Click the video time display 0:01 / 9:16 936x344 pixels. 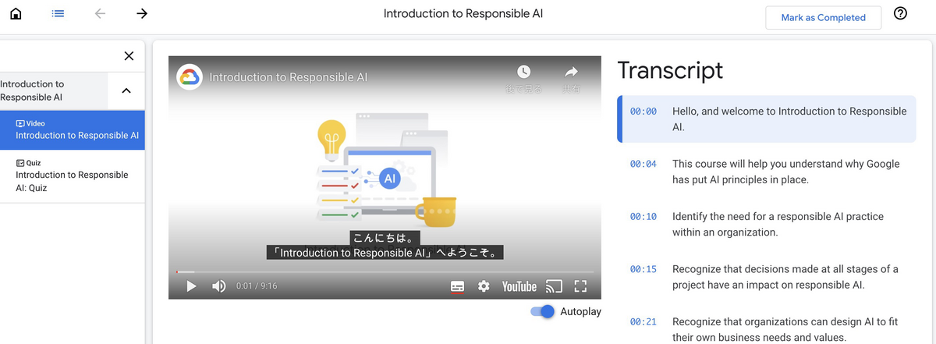coord(257,286)
